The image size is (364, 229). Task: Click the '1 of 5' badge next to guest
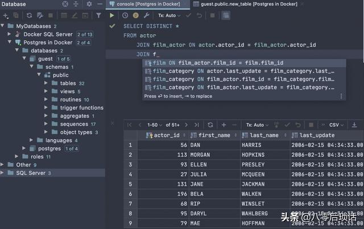(63, 59)
